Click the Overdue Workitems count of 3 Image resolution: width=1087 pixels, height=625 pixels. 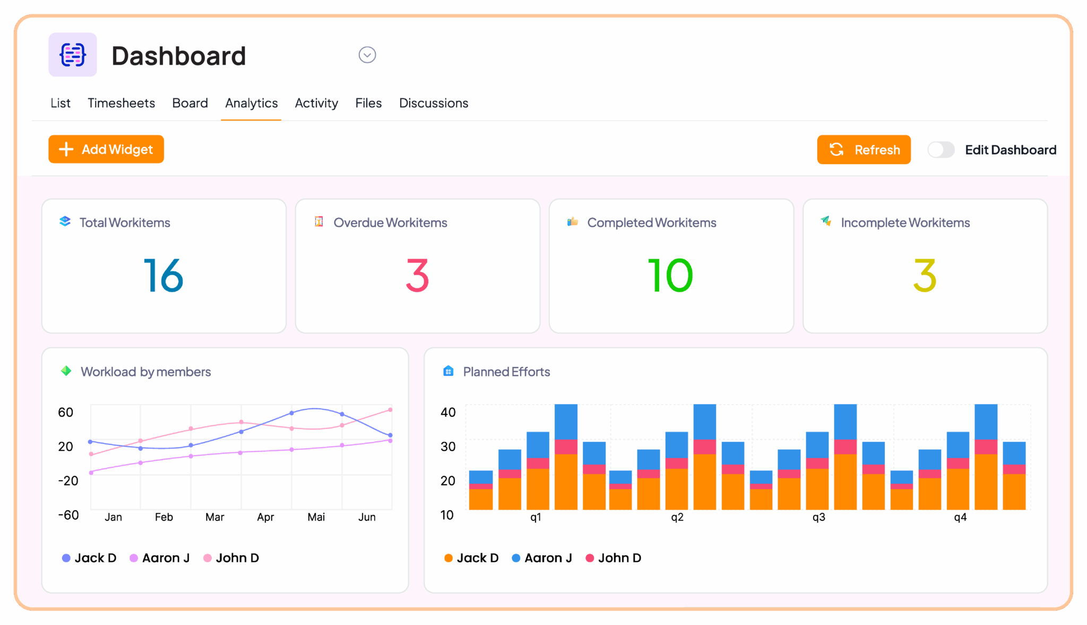pyautogui.click(x=417, y=275)
